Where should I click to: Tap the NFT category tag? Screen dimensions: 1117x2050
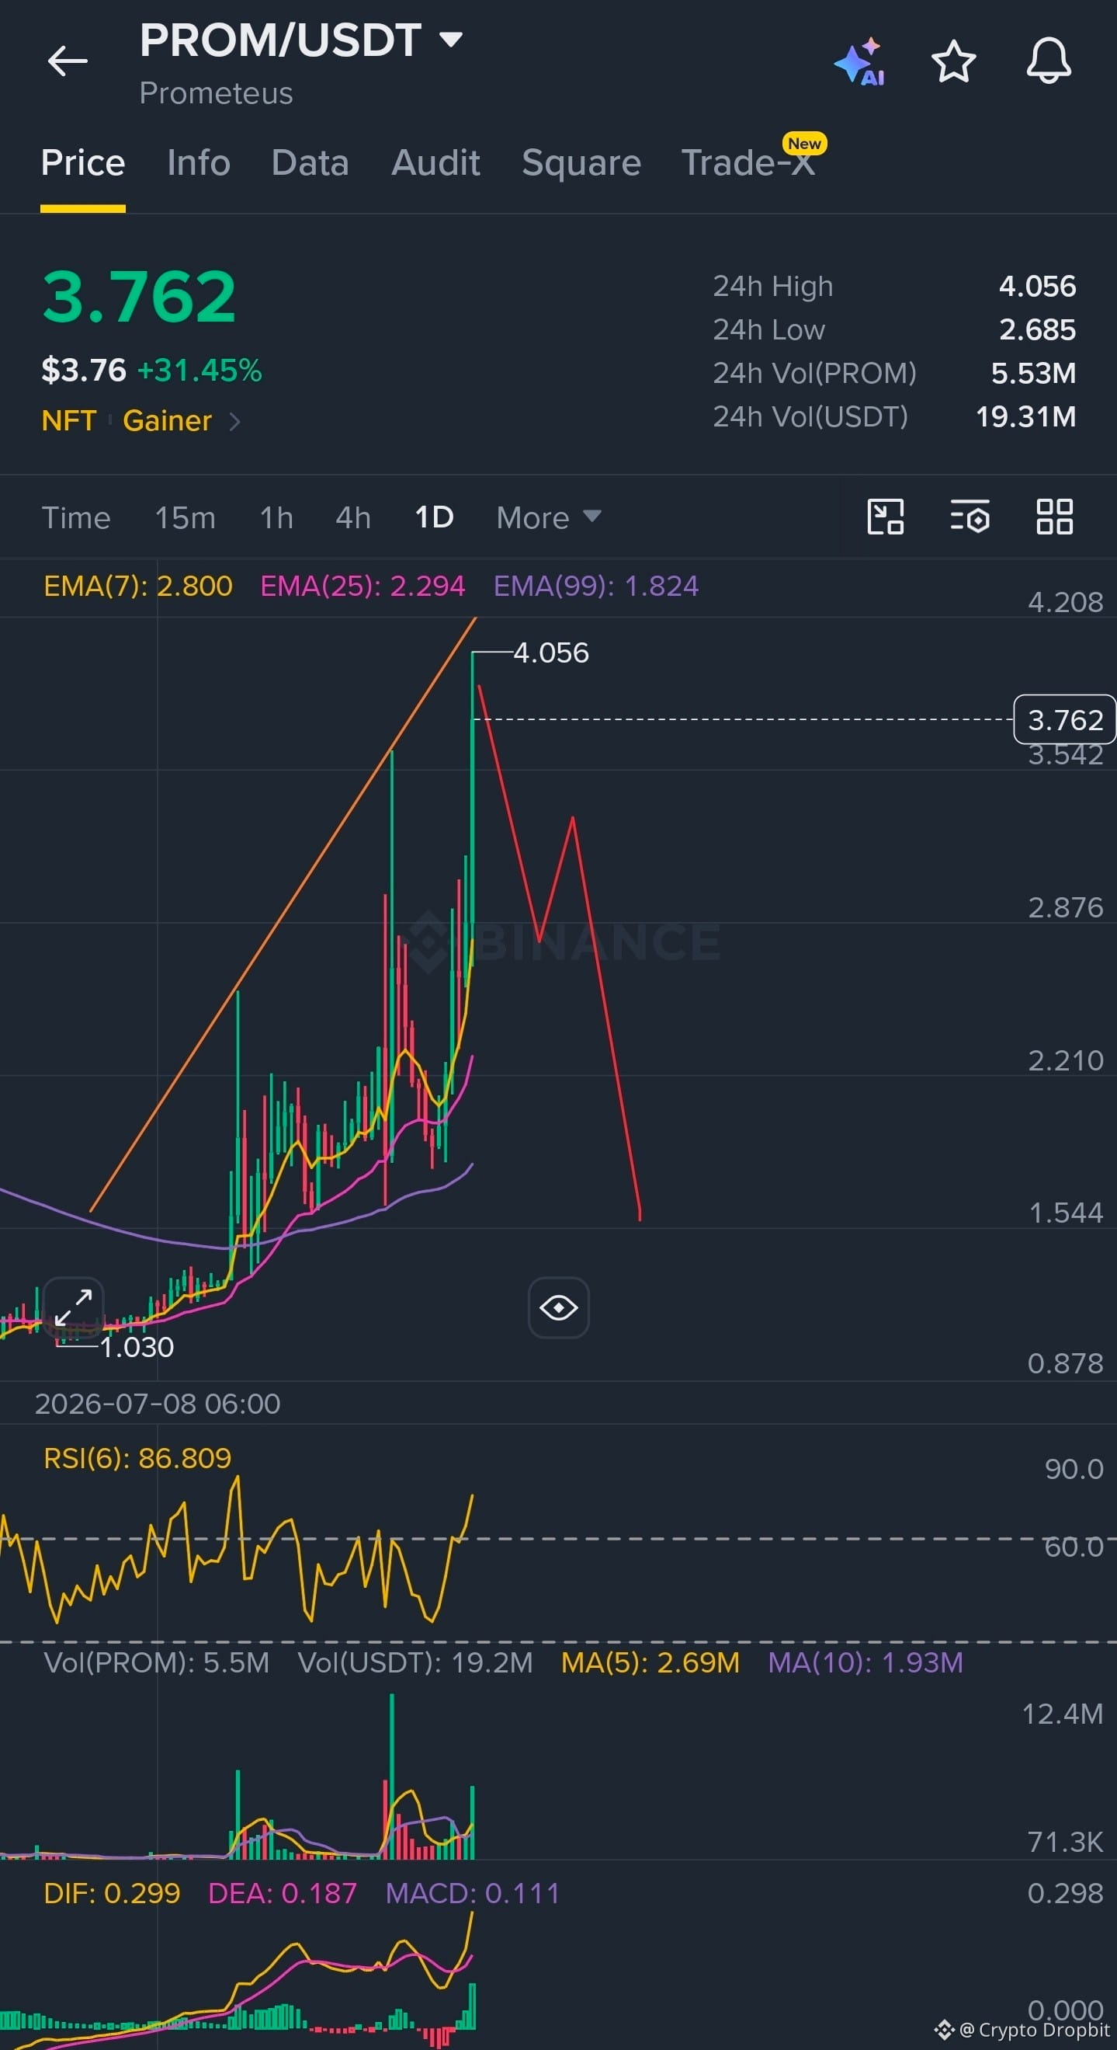click(69, 421)
